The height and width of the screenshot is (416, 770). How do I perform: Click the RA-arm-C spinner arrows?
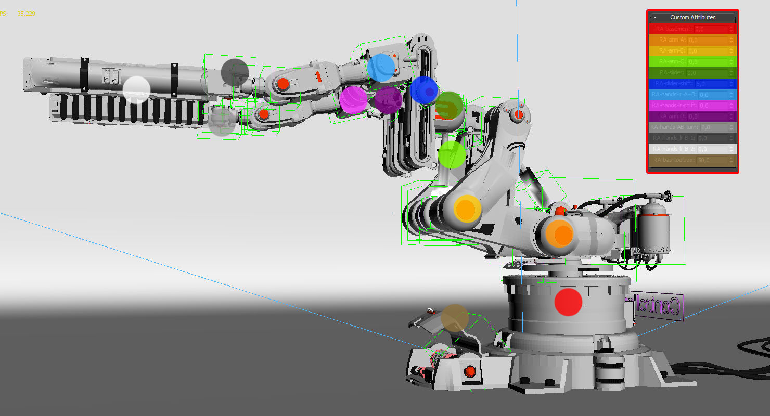click(731, 62)
